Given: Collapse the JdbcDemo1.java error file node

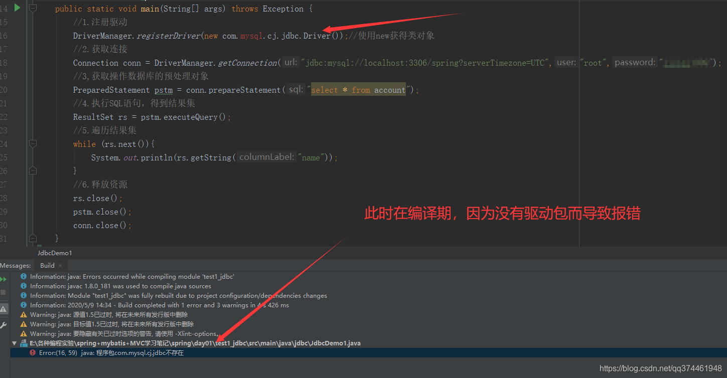Looking at the screenshot, I should [x=14, y=343].
